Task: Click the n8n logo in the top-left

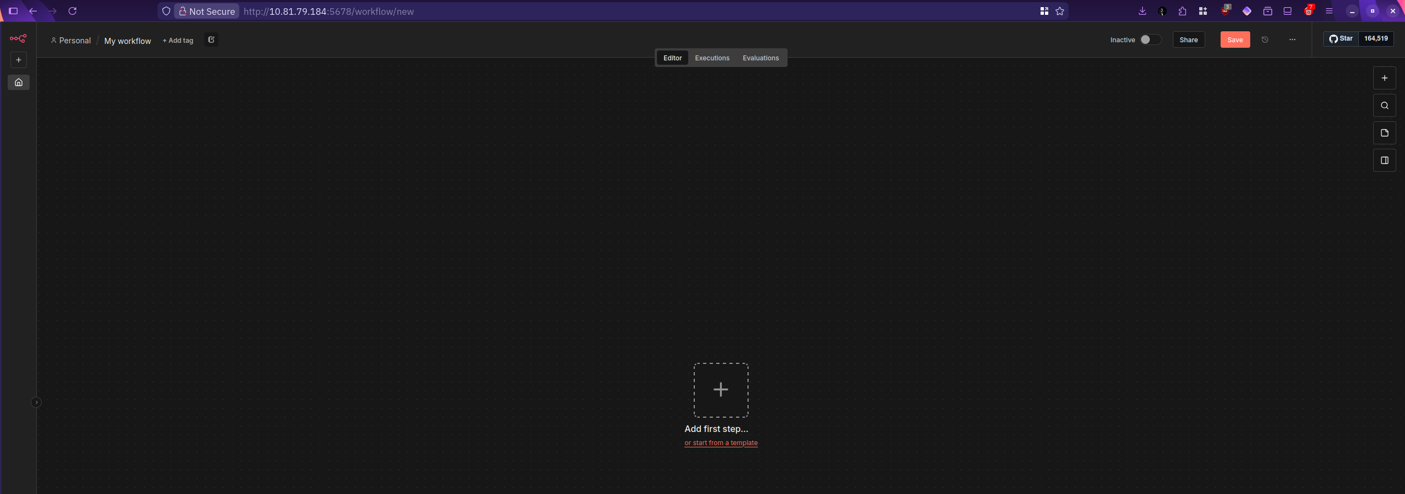Action: coord(18,38)
